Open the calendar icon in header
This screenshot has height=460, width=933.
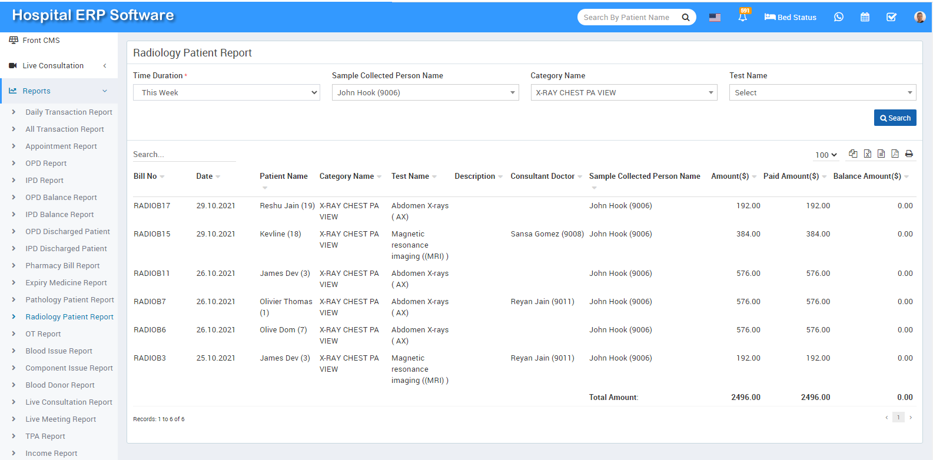click(865, 17)
